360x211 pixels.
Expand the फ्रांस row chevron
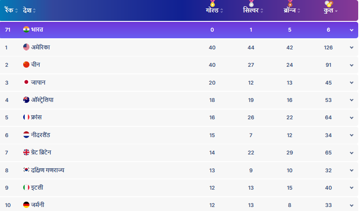click(x=352, y=118)
